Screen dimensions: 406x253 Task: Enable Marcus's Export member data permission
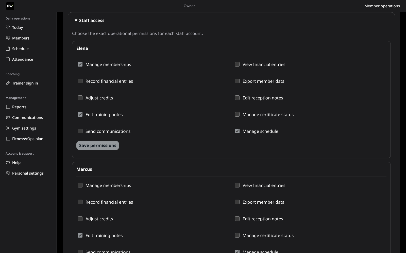coord(237,202)
